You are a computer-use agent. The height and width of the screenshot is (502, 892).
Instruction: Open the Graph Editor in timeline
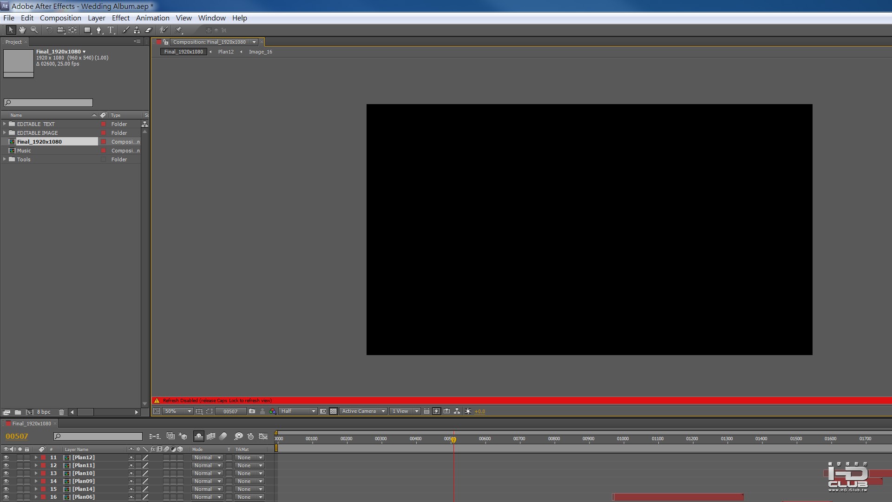(263, 436)
